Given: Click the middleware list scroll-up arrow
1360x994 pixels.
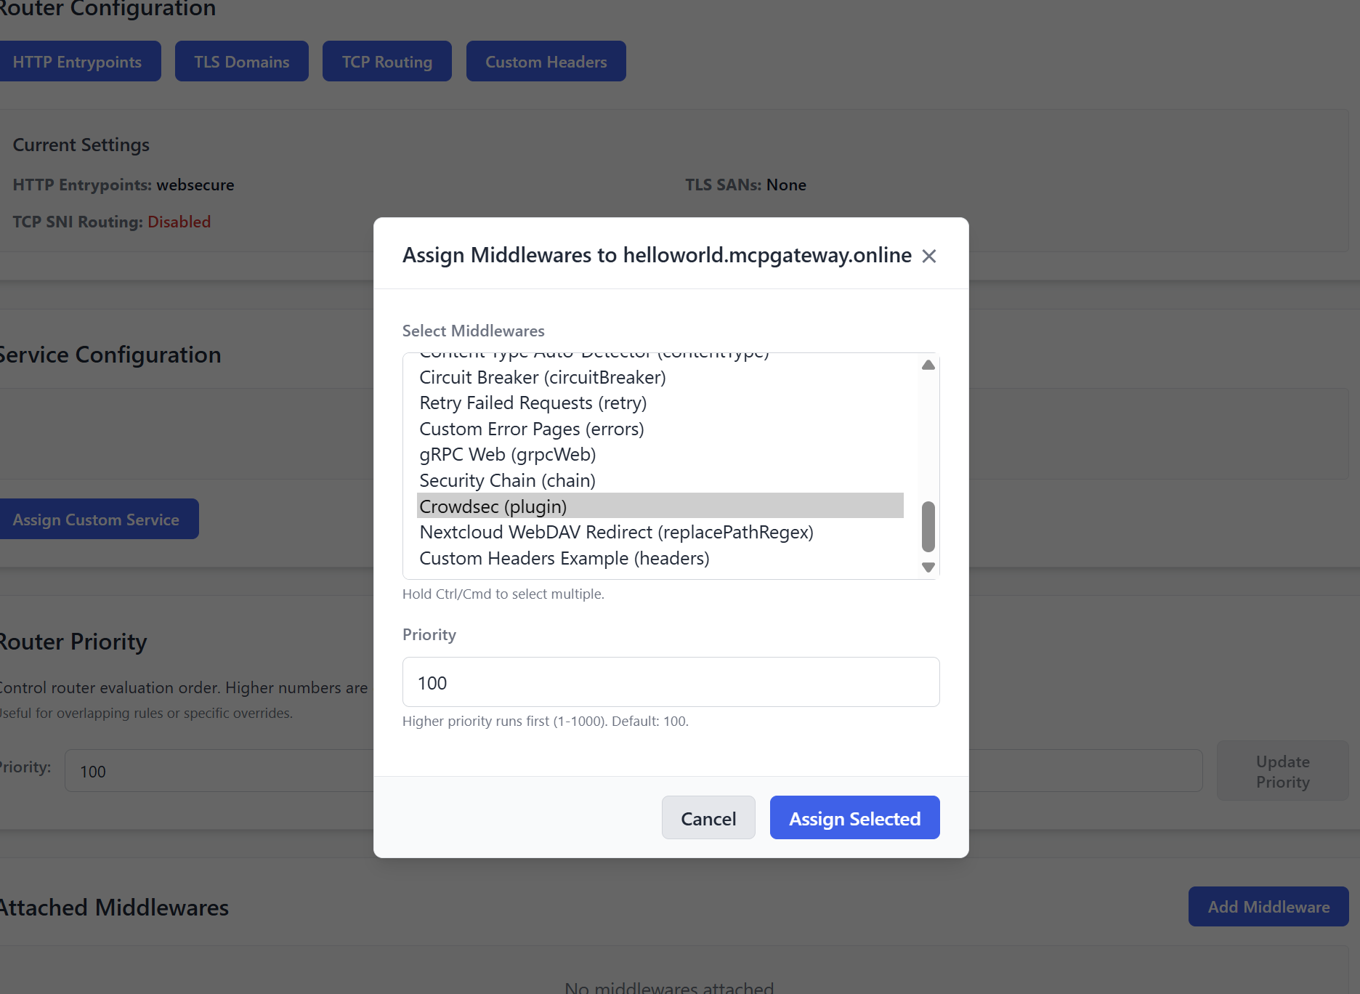Looking at the screenshot, I should pyautogui.click(x=928, y=365).
